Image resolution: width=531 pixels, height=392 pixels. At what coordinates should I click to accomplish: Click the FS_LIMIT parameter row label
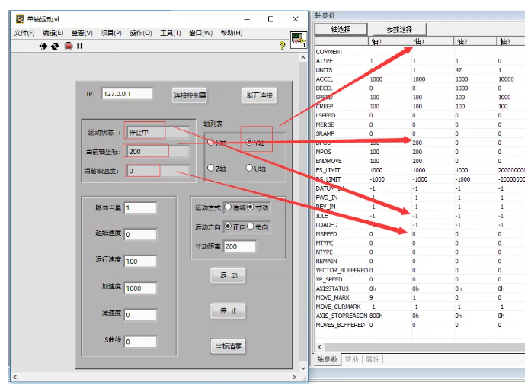[x=328, y=170]
